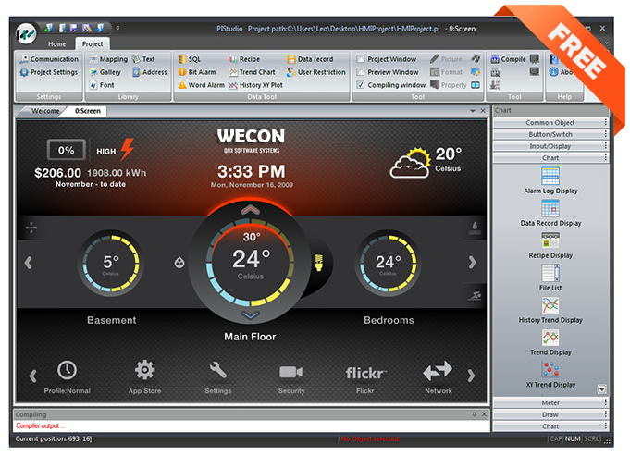Open the Trend Chart tool
Image resolution: width=630 pixels, height=456 pixels.
pyautogui.click(x=252, y=72)
